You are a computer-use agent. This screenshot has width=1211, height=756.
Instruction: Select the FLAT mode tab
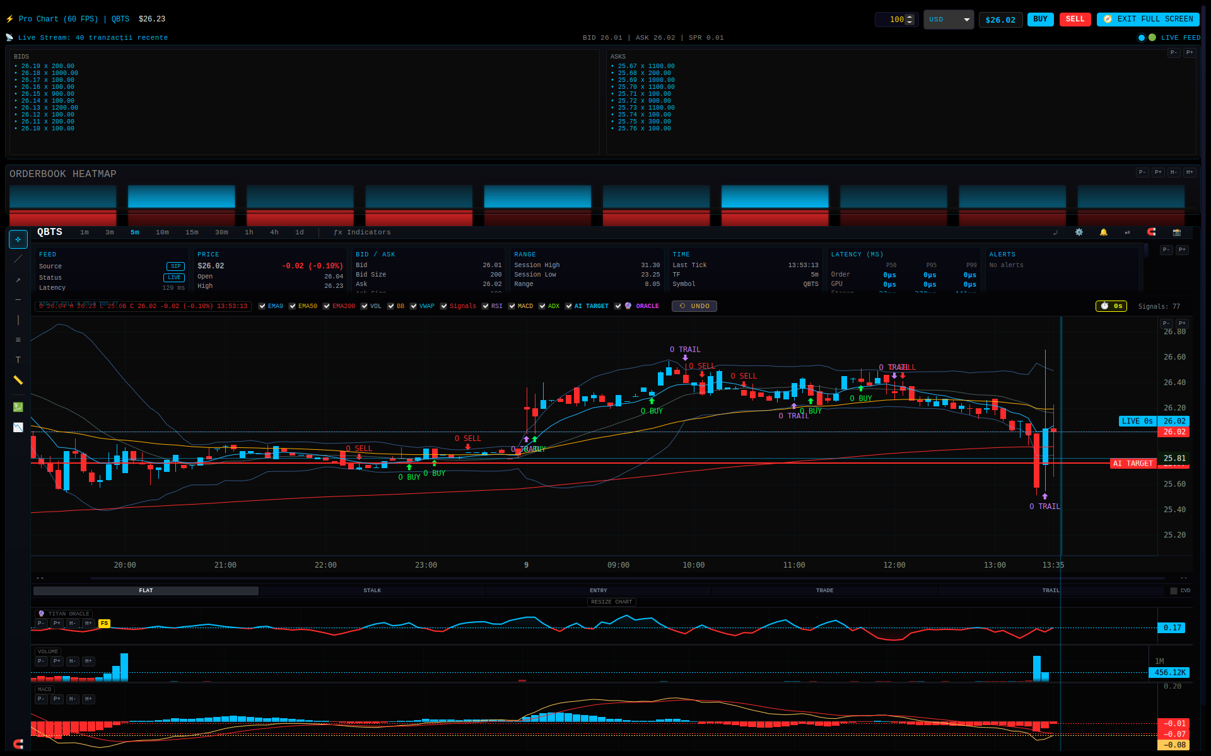click(x=146, y=591)
